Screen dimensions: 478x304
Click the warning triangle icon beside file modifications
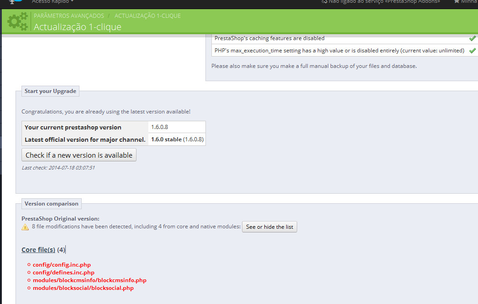pyautogui.click(x=25, y=227)
